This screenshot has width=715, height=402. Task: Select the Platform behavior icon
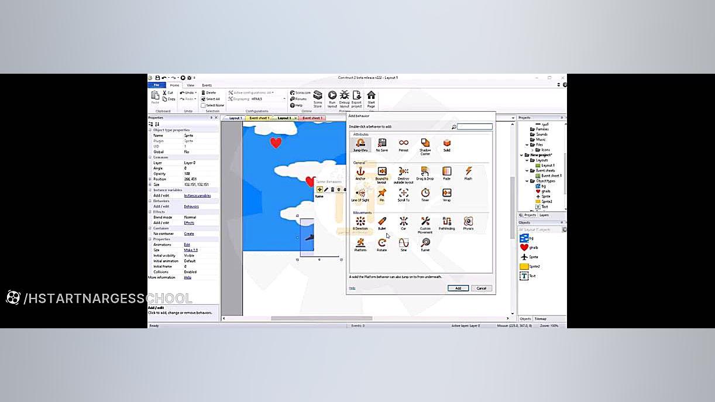click(360, 245)
